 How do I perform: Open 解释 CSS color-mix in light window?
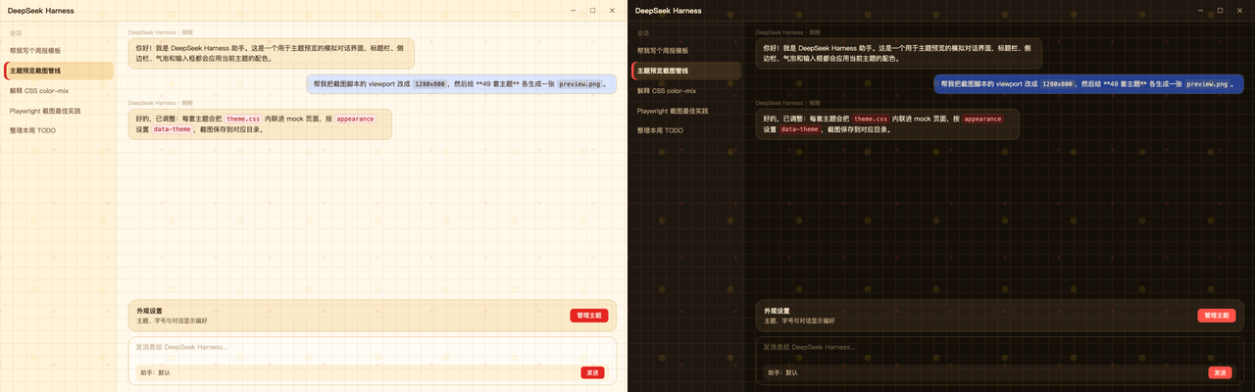tap(59, 90)
